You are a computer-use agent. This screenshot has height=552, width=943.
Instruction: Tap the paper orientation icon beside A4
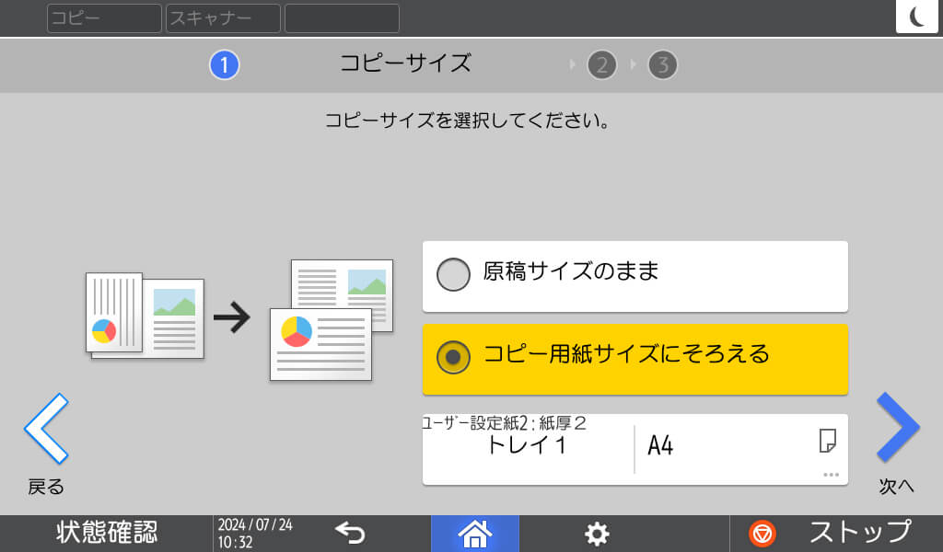click(x=827, y=442)
